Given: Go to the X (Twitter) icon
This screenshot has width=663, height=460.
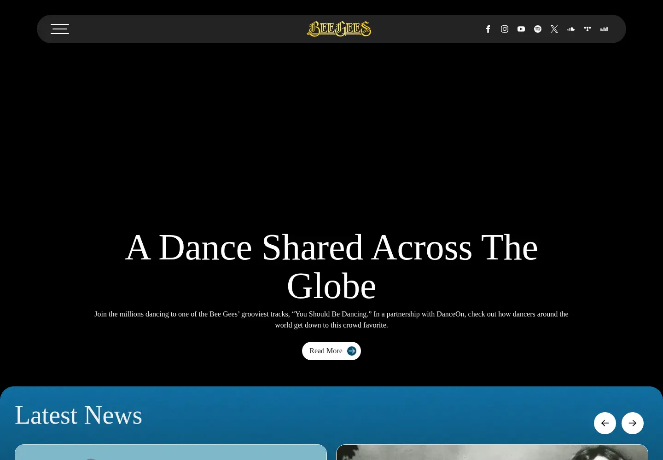Looking at the screenshot, I should click(554, 29).
